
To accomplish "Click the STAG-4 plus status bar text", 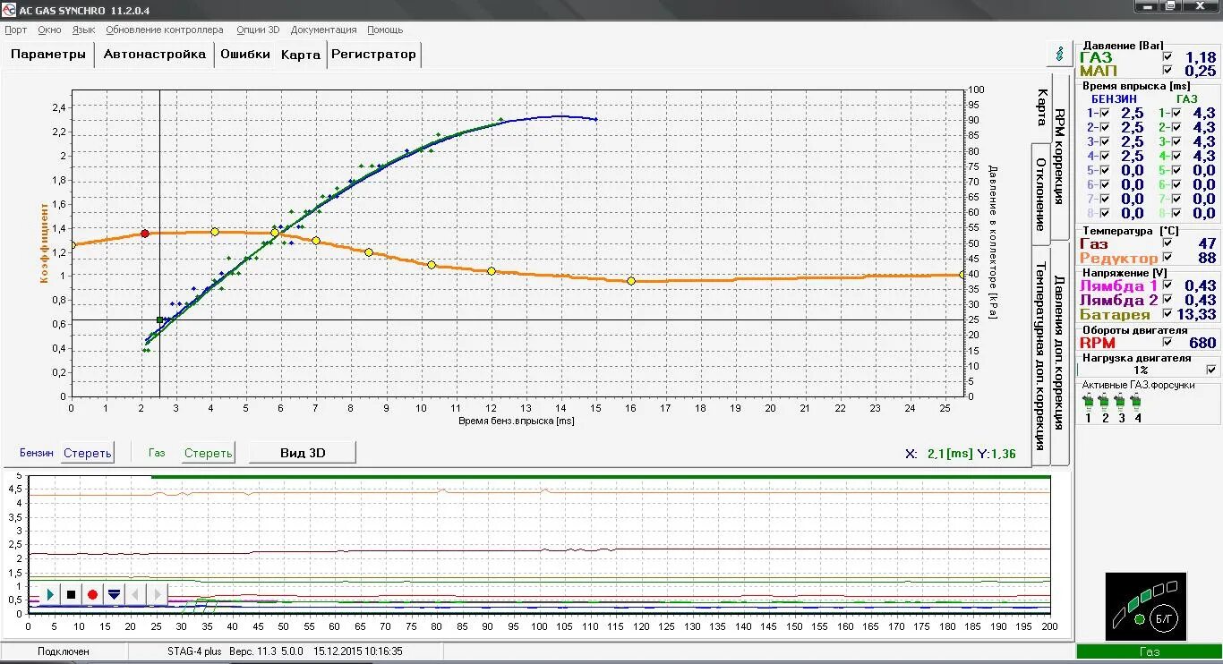I will (x=194, y=651).
